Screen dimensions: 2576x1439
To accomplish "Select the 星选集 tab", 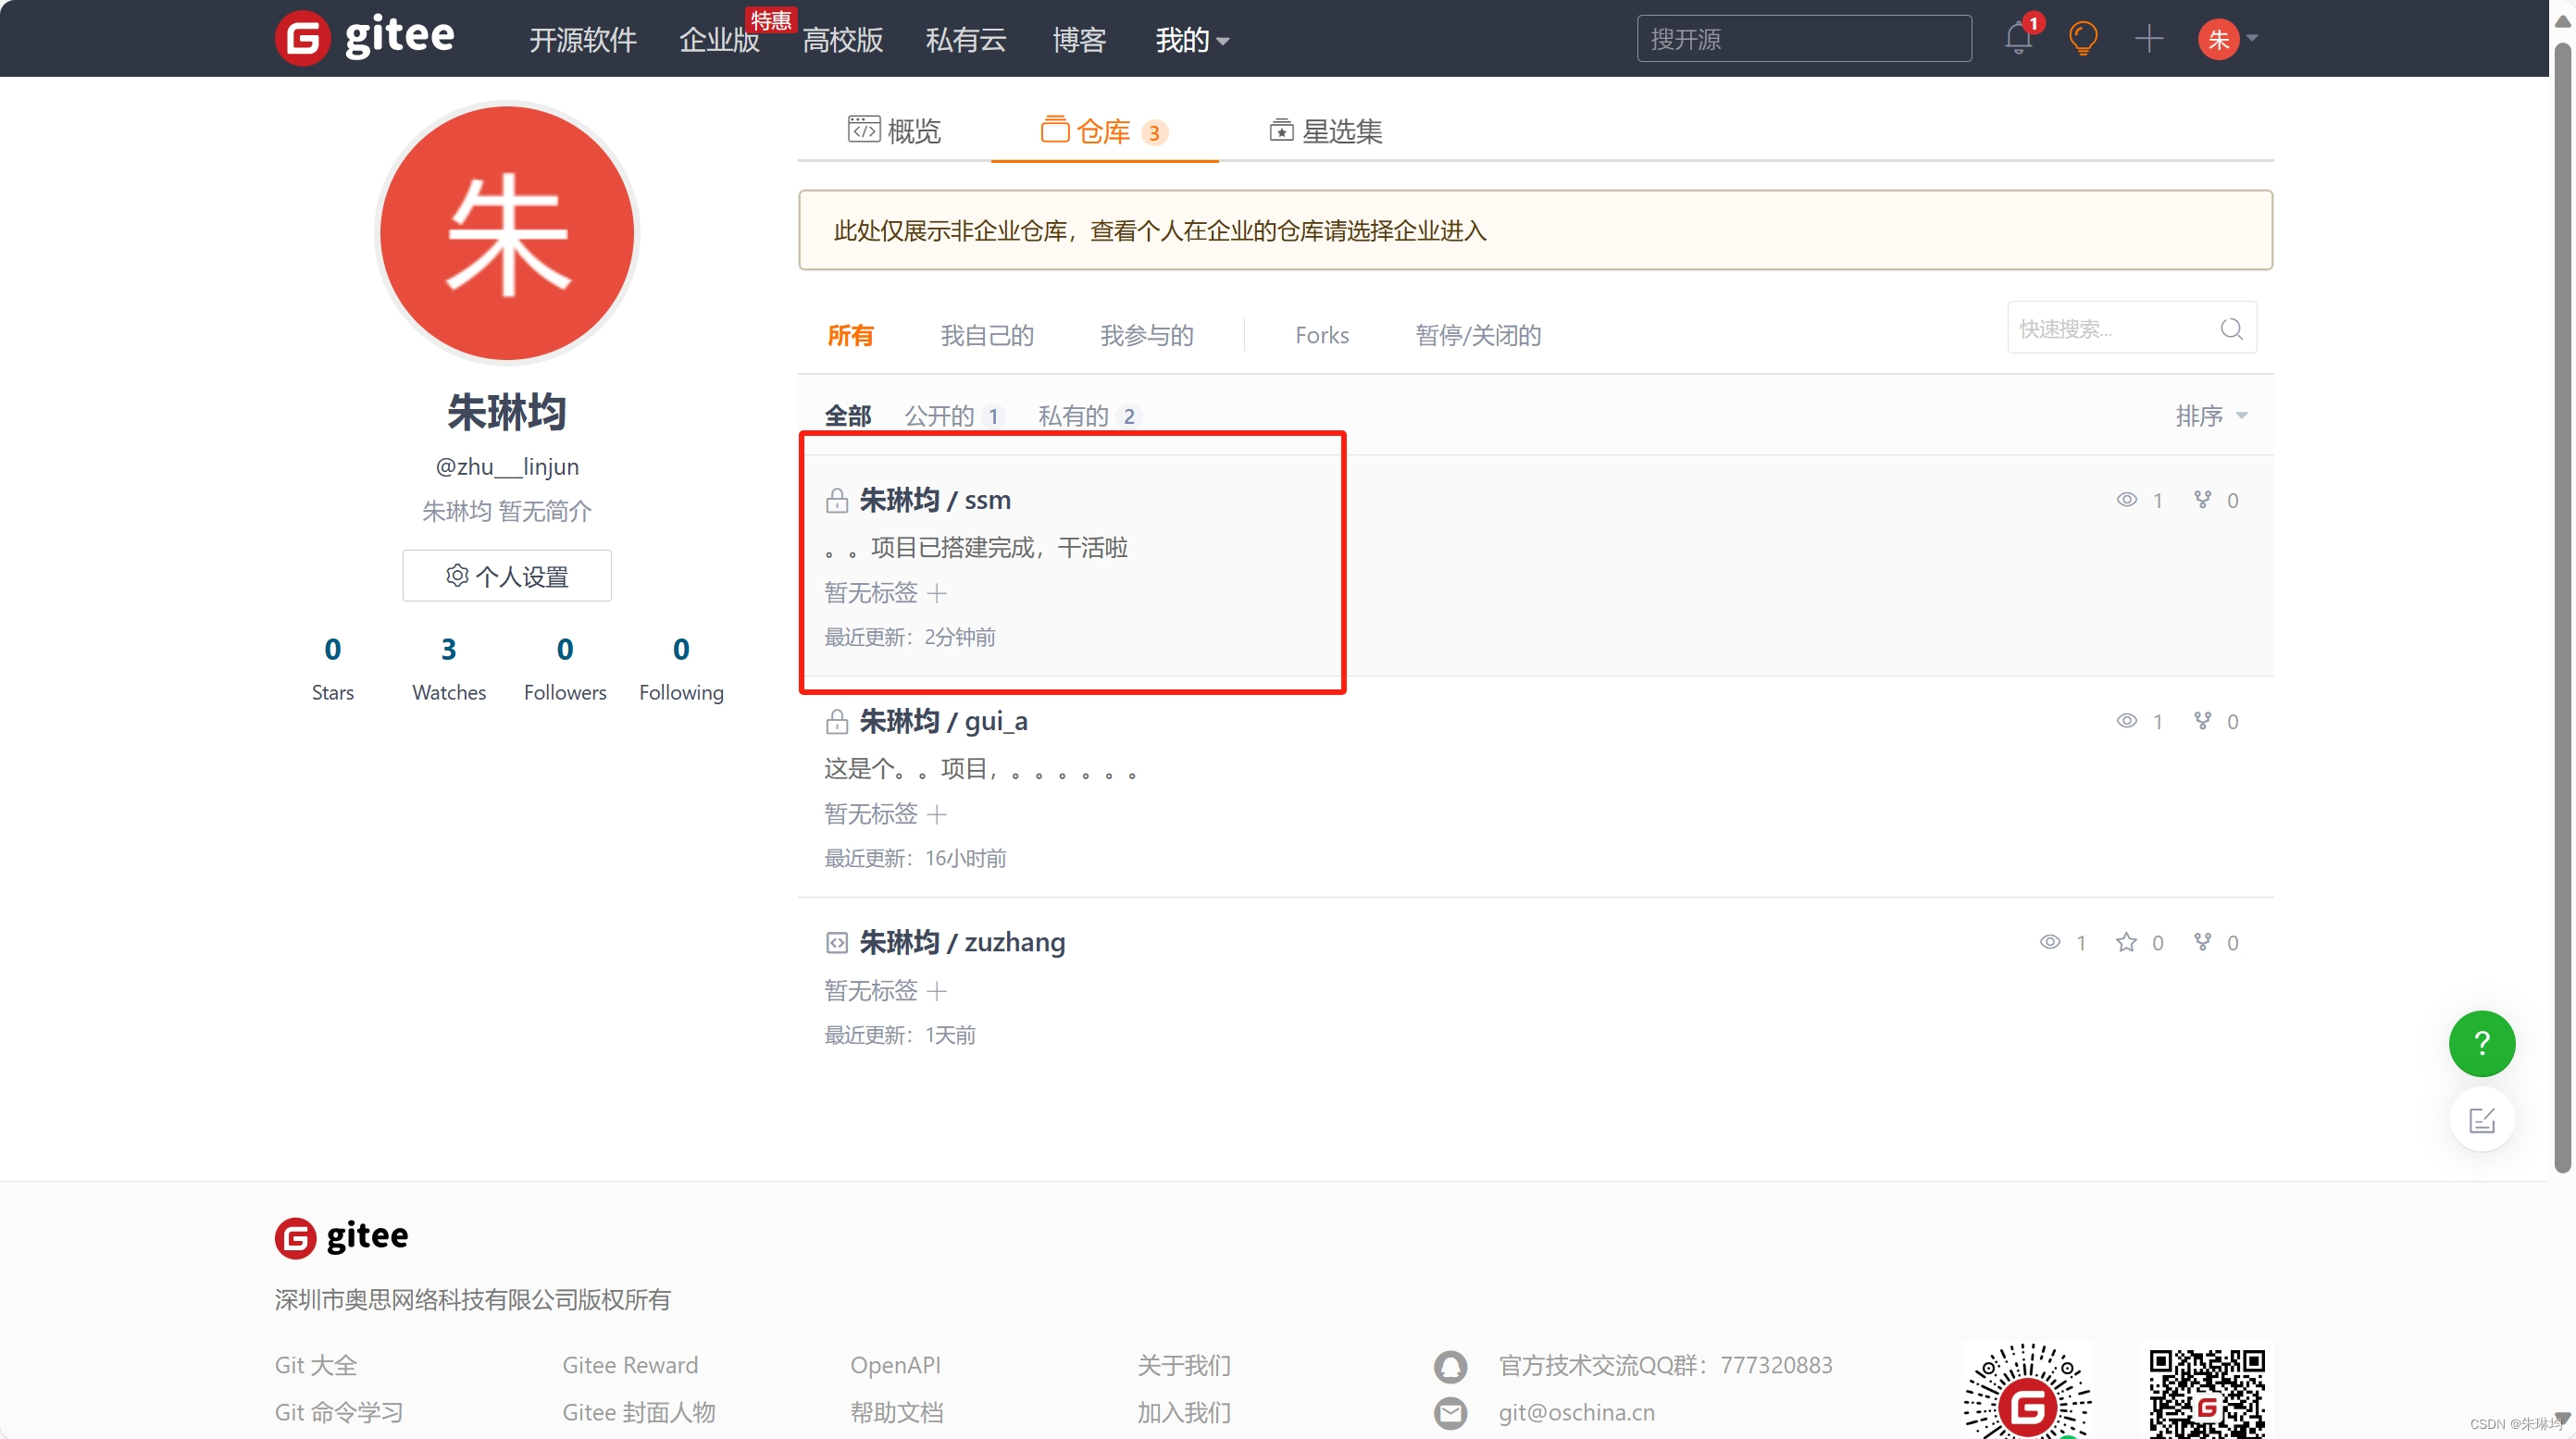I will pyautogui.click(x=1325, y=129).
